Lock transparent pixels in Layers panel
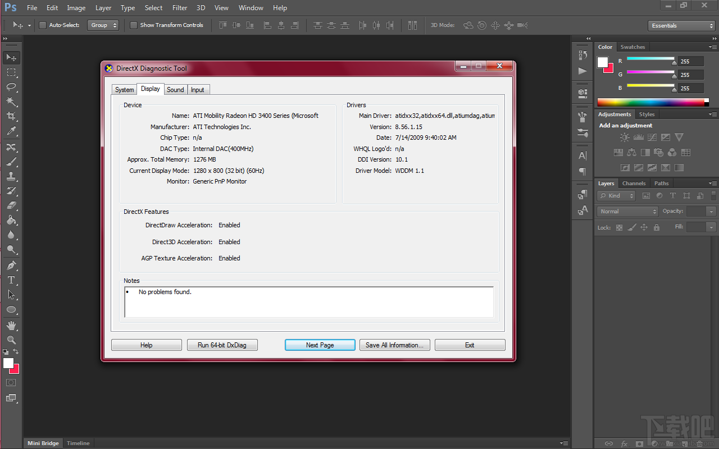This screenshot has height=449, width=719. coord(619,227)
